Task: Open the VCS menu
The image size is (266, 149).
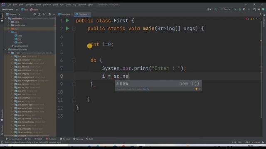Action: (x=74, y=5)
